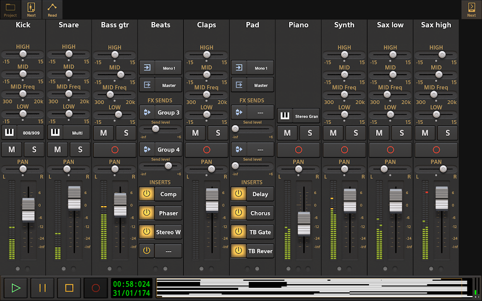Open the Chorus insert on Pad

(x=258, y=213)
